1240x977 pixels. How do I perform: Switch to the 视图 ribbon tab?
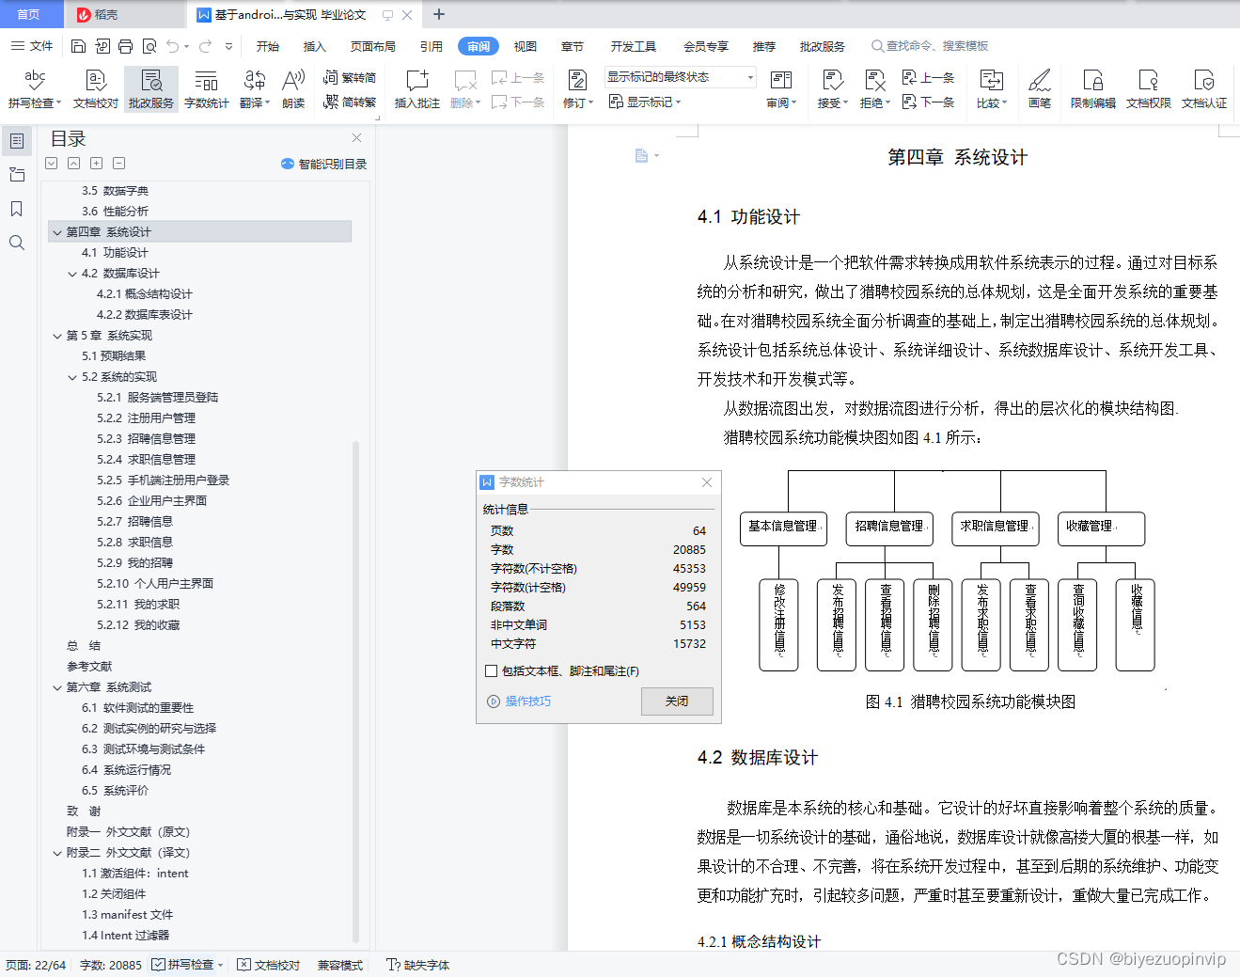pos(526,46)
